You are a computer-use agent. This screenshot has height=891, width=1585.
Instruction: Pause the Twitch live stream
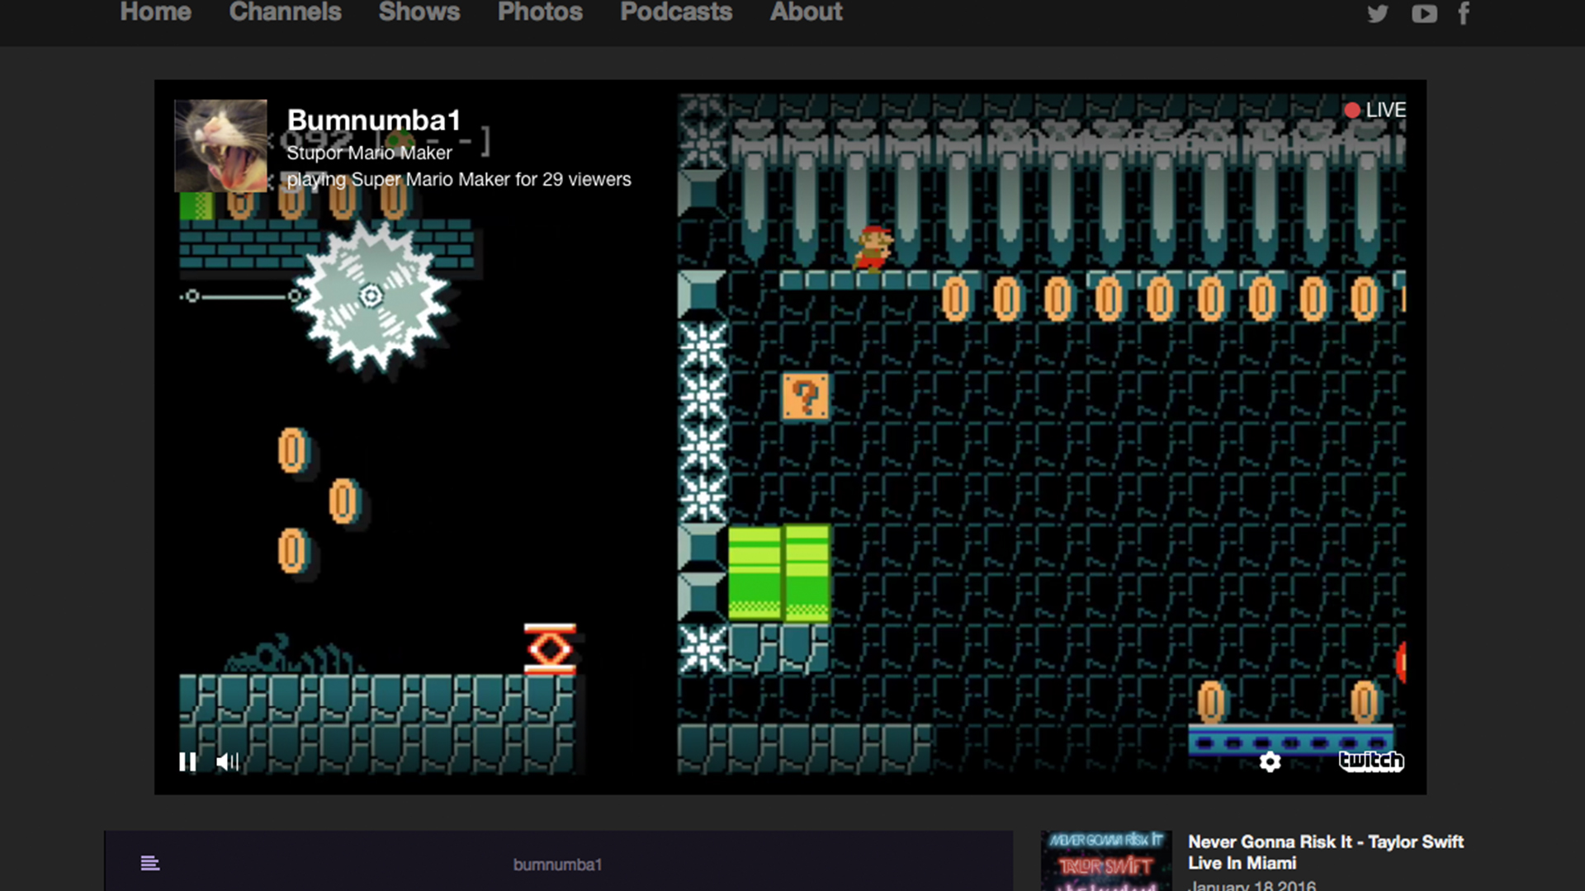coord(187,761)
